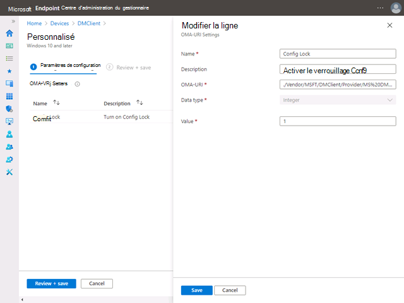
Task: Click the OMA-URI input field
Action: [338, 85]
